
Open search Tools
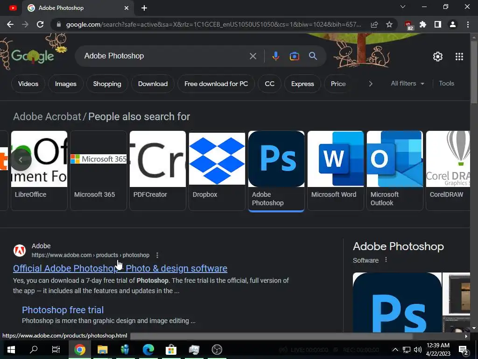[446, 83]
